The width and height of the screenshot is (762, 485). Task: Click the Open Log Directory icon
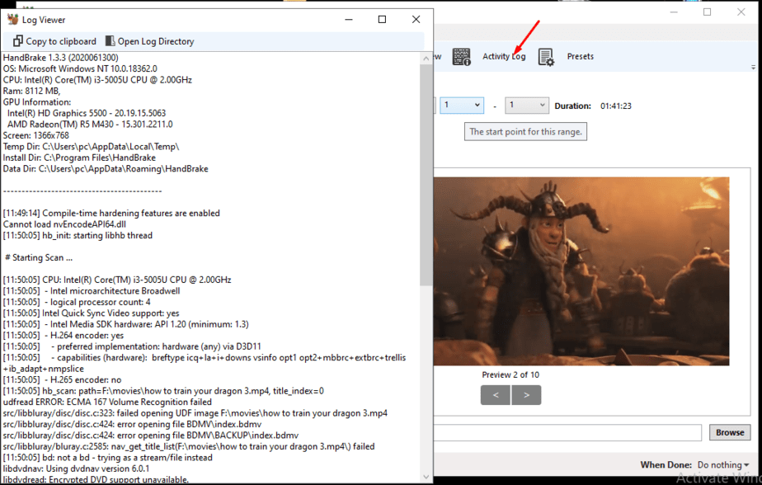(110, 41)
